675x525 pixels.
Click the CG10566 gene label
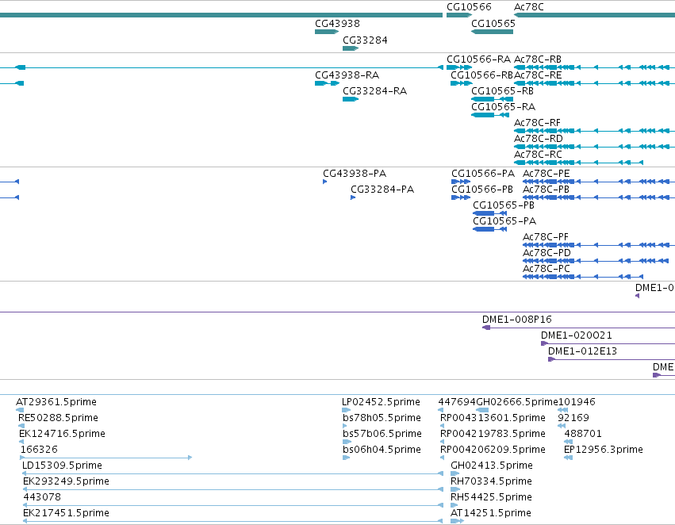[469, 7]
